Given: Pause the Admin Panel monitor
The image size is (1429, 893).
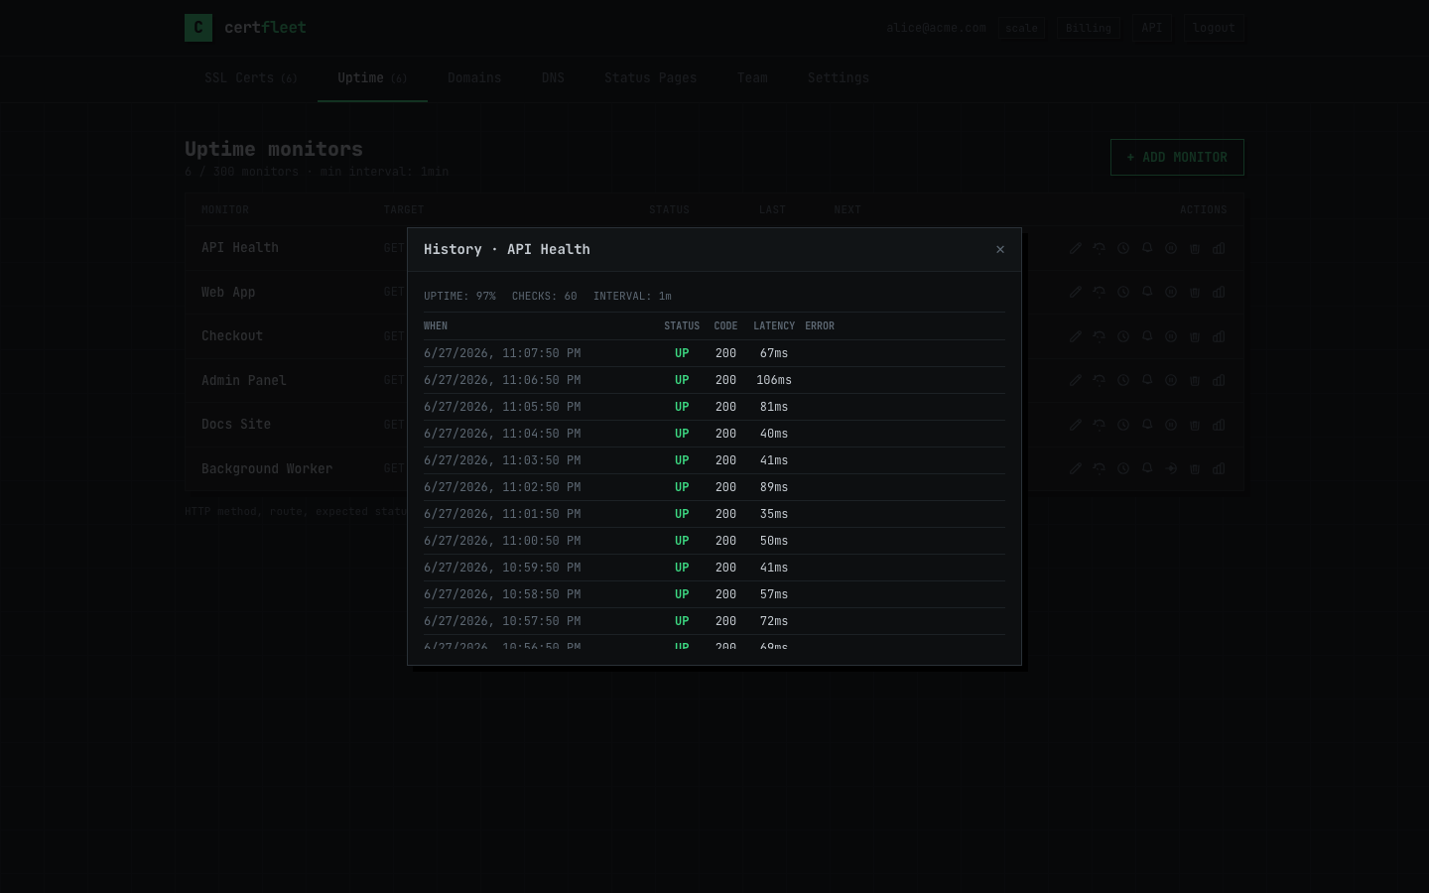Looking at the screenshot, I should (x=1171, y=380).
